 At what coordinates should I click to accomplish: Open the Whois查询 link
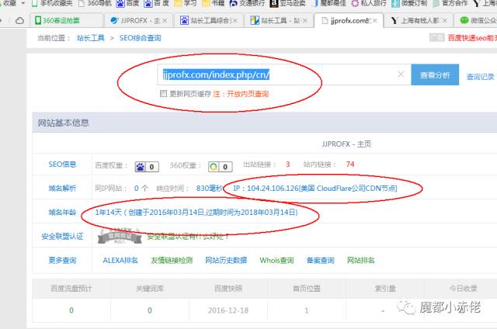pos(276,260)
